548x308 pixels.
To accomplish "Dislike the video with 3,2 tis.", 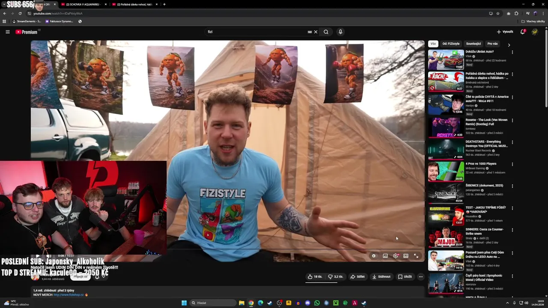I will 335,277.
